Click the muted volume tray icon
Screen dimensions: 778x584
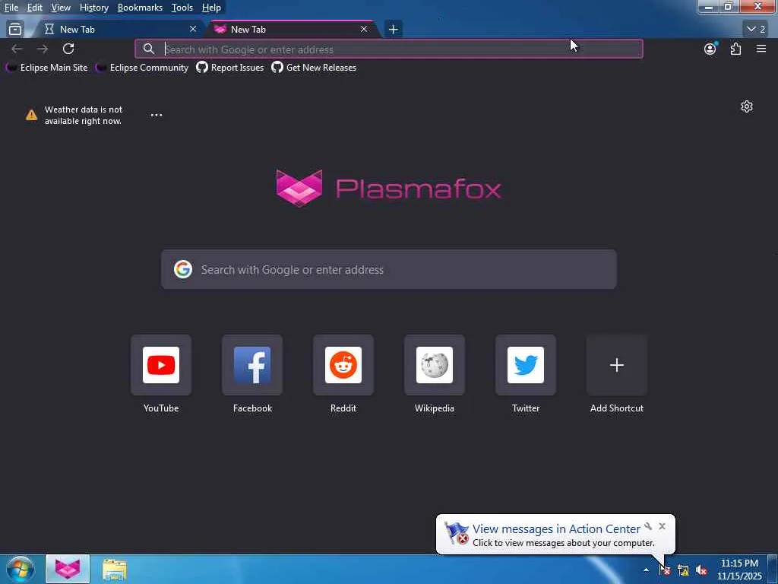(701, 570)
